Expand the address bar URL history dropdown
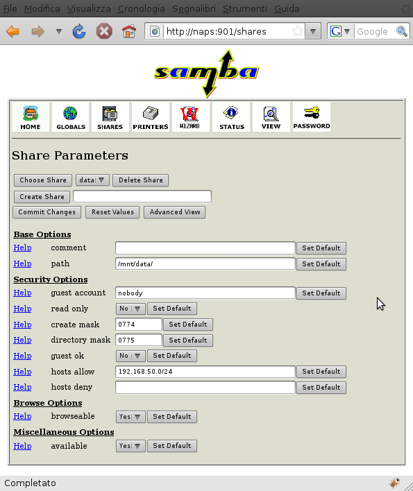Image resolution: width=413 pixels, height=491 pixels. click(x=313, y=31)
